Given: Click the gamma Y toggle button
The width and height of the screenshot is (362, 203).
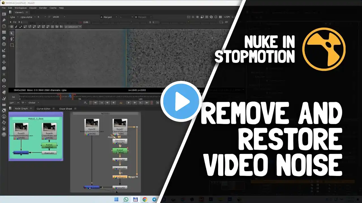Looking at the screenshot, I should (81, 22).
